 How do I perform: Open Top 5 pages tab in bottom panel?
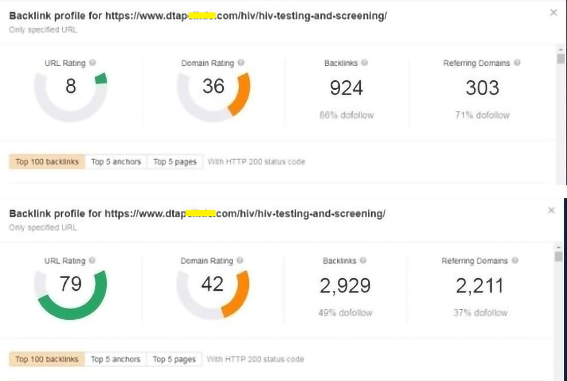(x=174, y=359)
